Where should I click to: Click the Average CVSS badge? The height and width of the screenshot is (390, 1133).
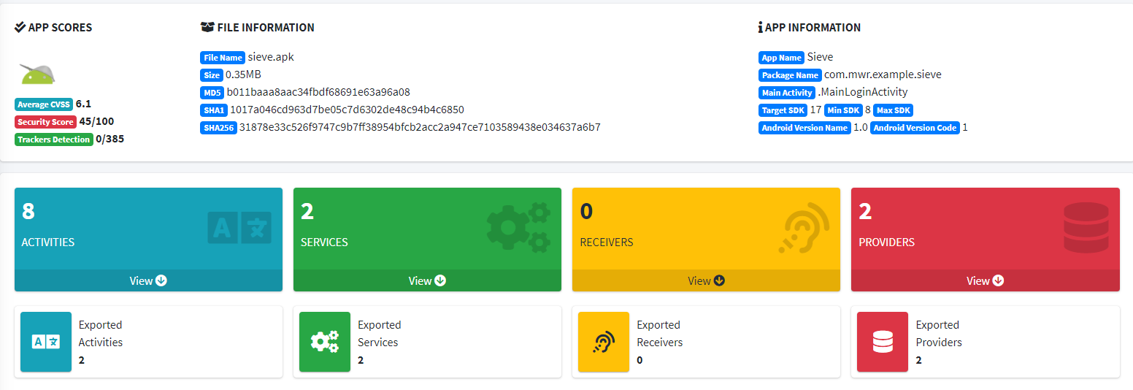coord(44,104)
